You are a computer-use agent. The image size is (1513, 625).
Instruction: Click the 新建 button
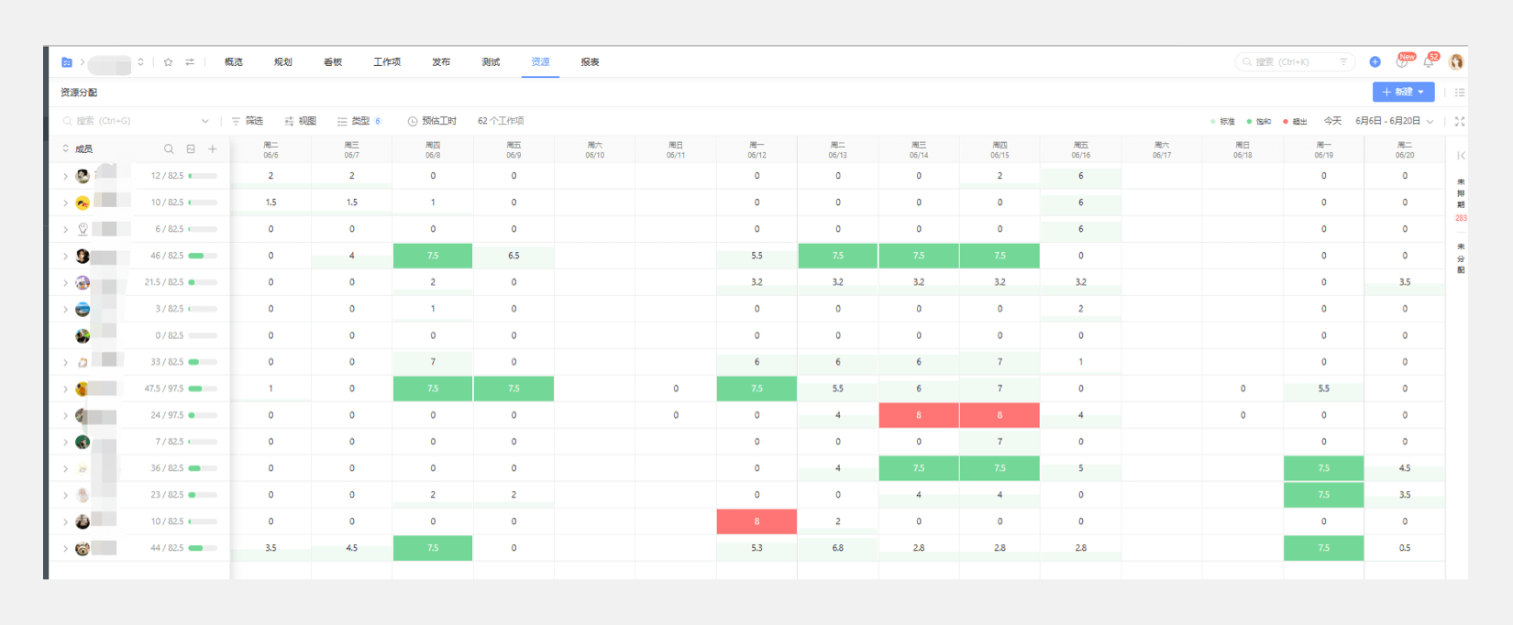pos(1403,93)
